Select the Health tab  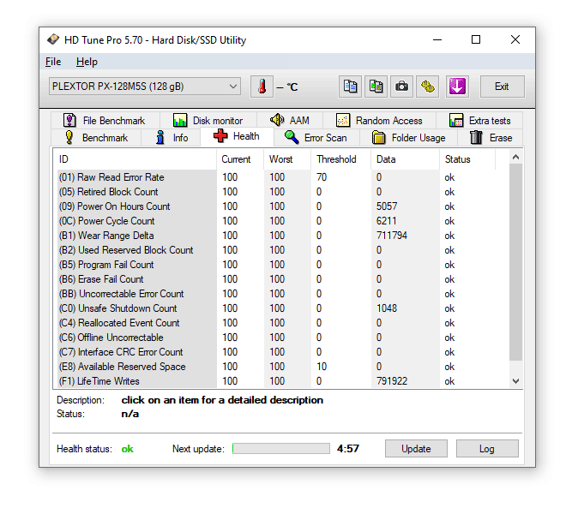click(237, 137)
